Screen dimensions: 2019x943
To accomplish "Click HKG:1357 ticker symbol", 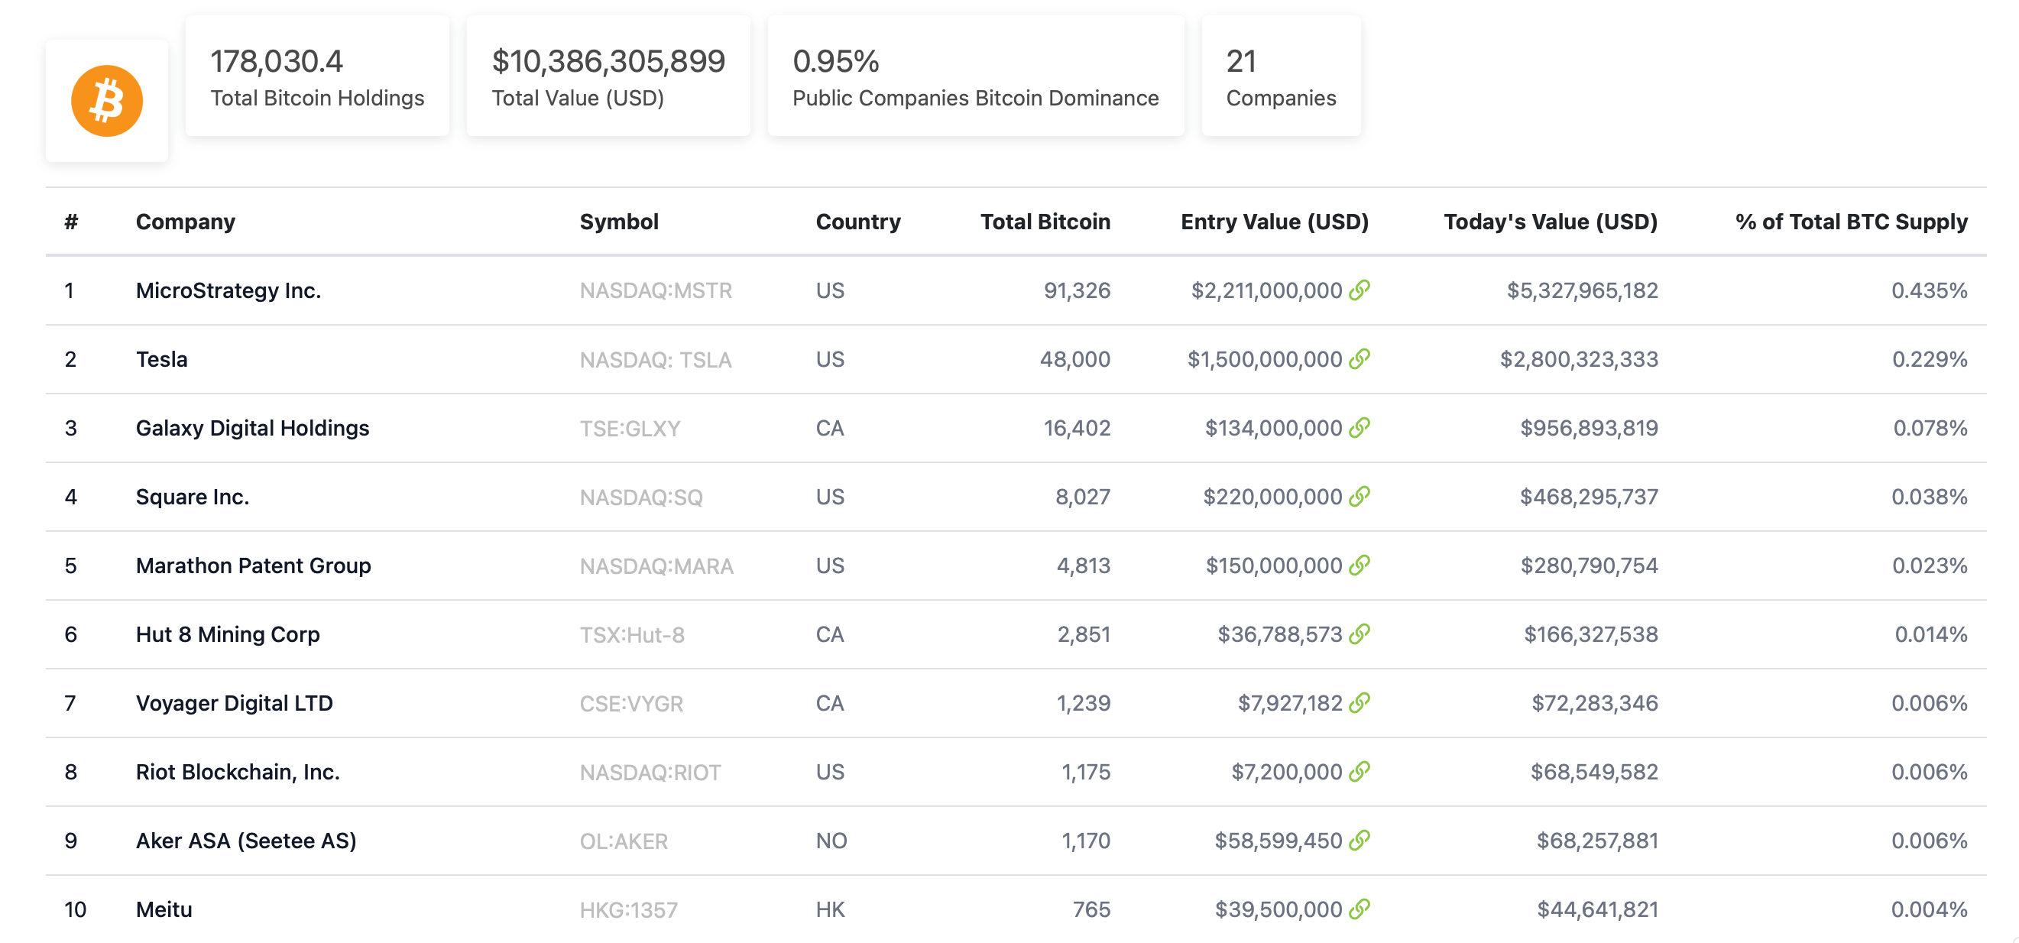I will [x=628, y=910].
